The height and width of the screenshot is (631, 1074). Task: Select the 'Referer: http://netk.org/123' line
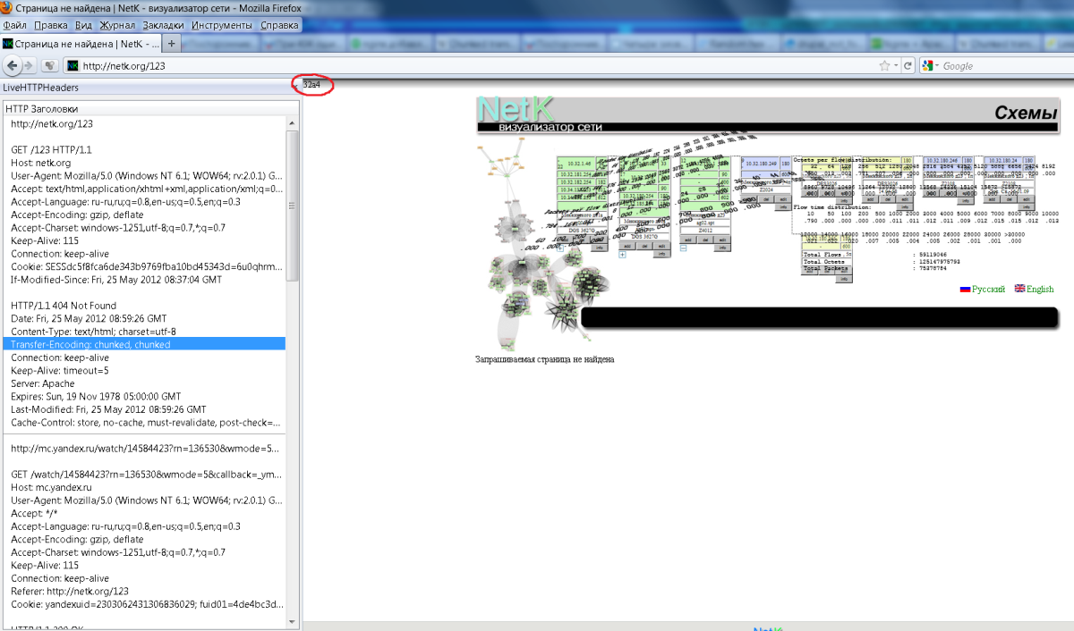click(70, 591)
